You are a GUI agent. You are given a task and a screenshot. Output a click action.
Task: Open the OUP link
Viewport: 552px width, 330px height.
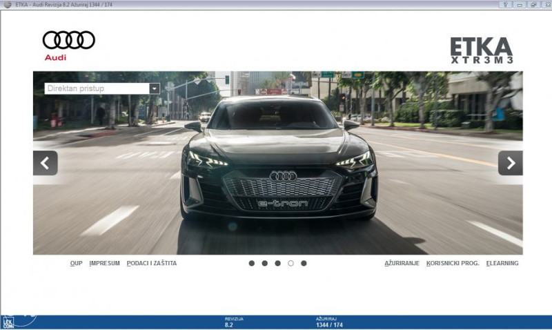pos(76,263)
